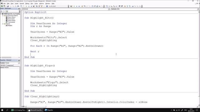Click View Object in the Project panel
This screenshot has height=112, width=200.
(4, 11)
